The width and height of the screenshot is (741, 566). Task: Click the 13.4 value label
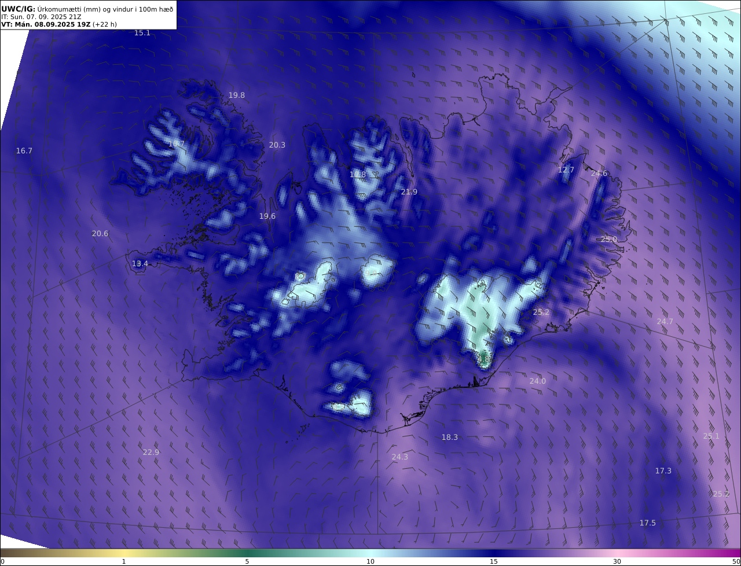[x=140, y=263]
